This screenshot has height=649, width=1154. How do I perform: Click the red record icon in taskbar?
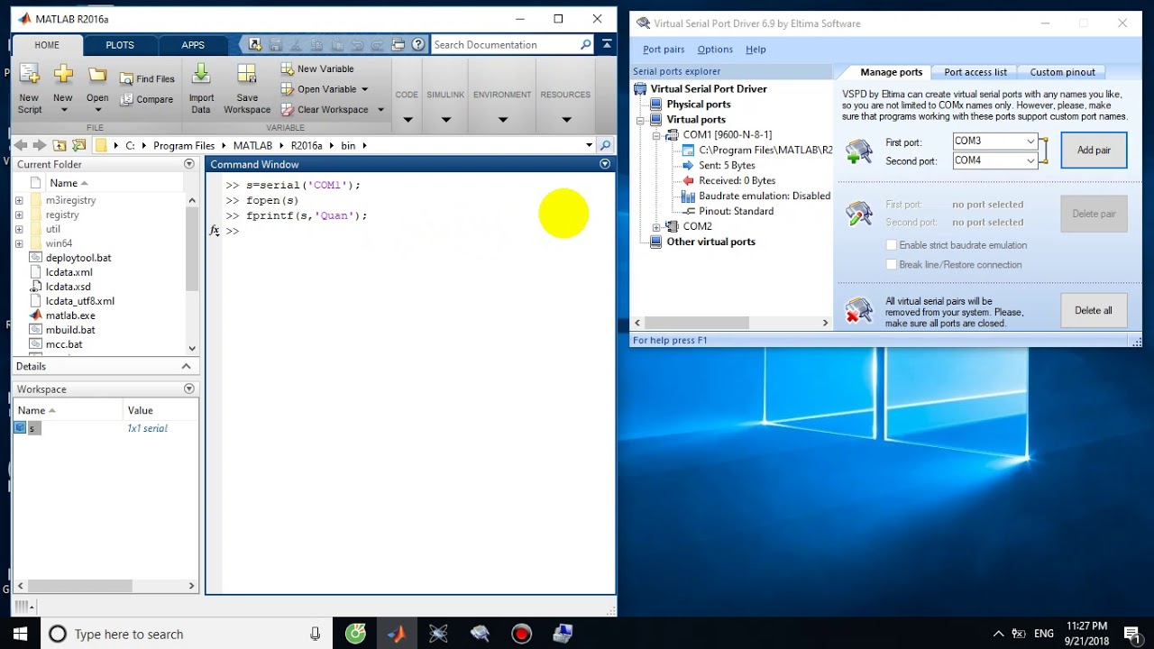click(x=521, y=634)
